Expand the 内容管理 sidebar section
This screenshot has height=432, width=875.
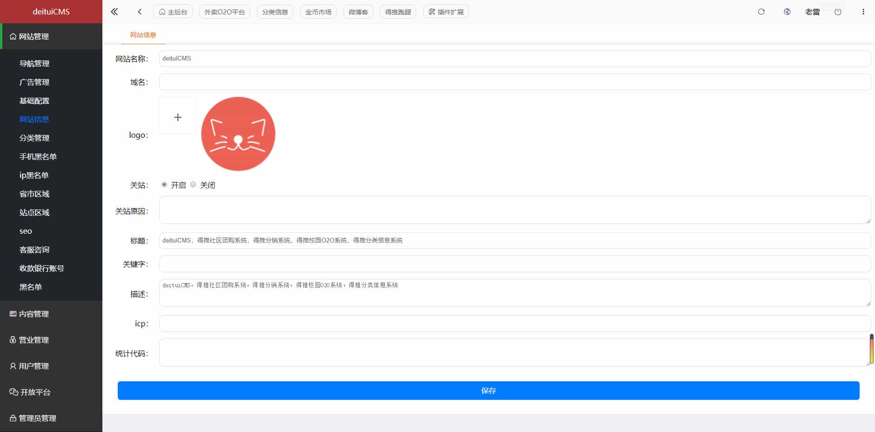click(51, 314)
